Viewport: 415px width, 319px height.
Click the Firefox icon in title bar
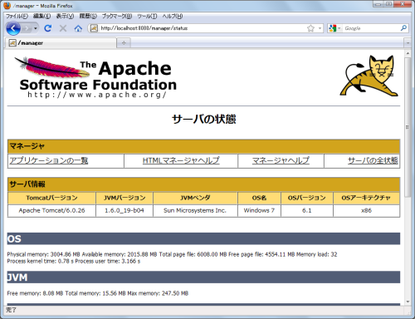7,6
